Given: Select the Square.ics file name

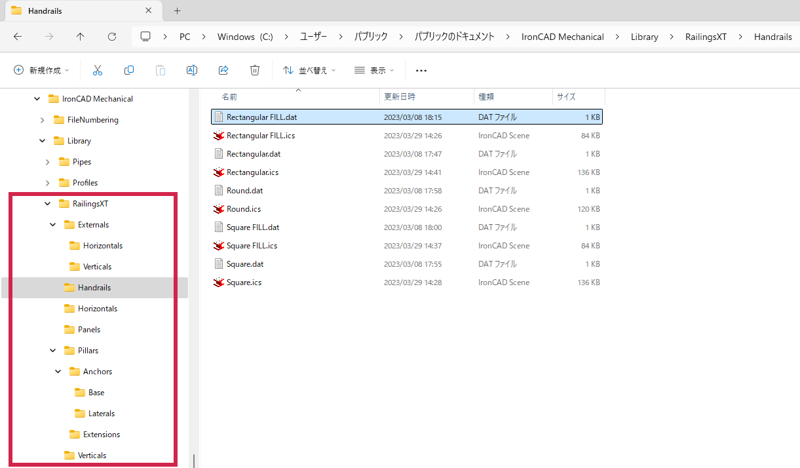Looking at the screenshot, I should (244, 283).
